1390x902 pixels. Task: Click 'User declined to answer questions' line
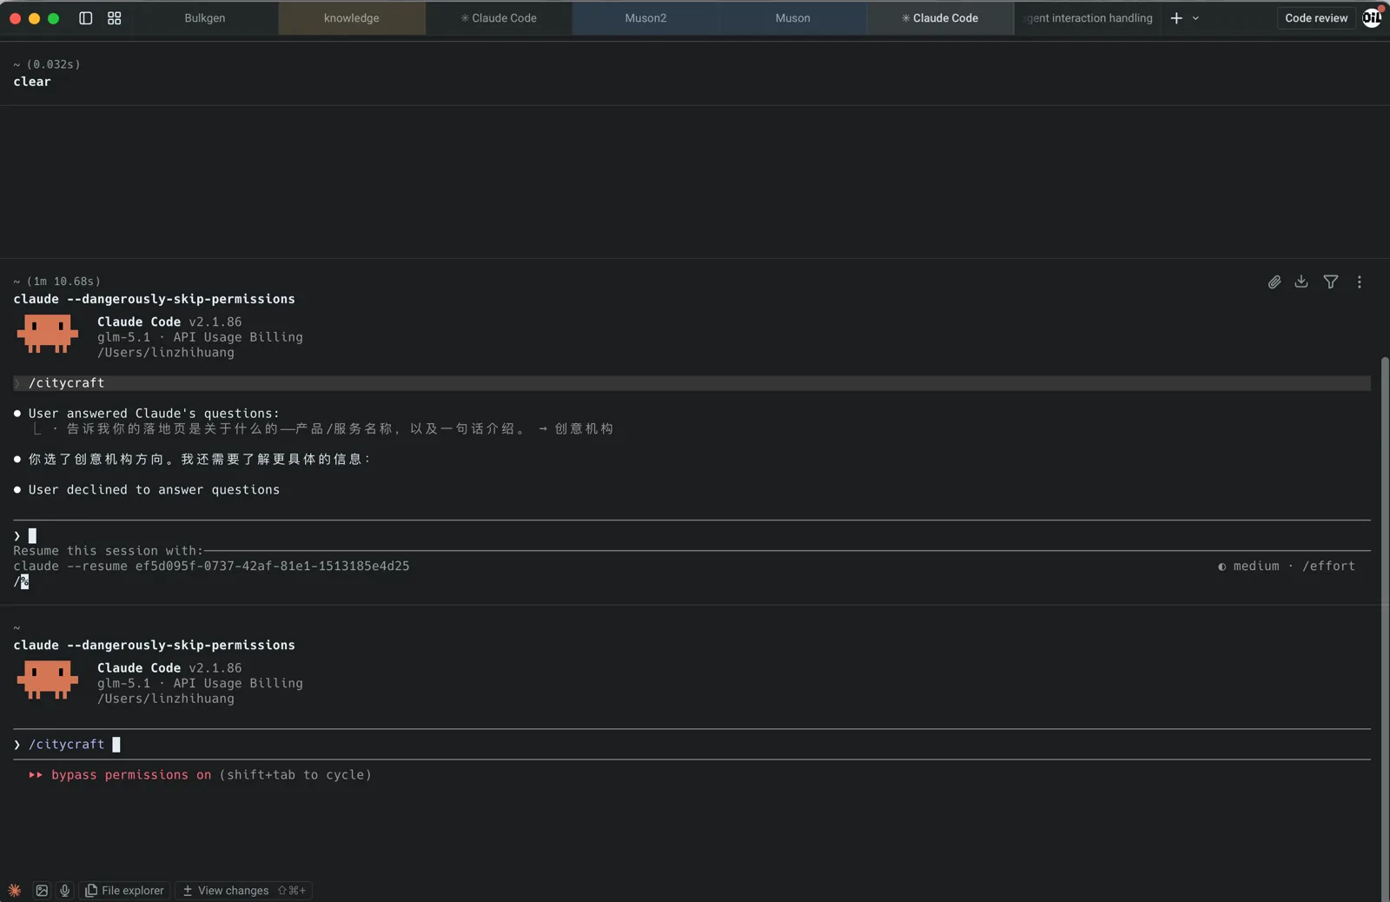(154, 490)
